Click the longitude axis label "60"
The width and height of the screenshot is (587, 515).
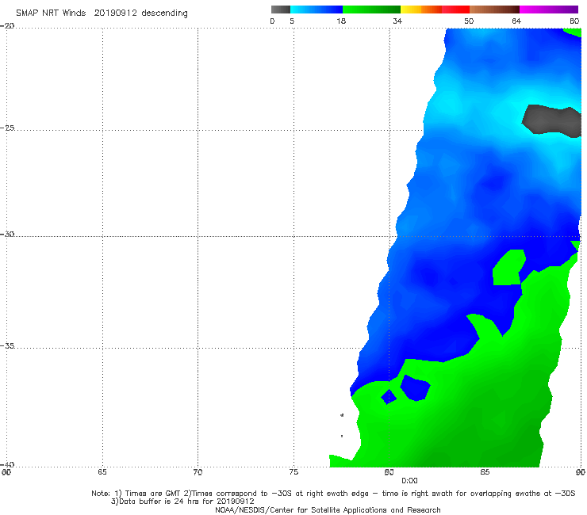pos(6,472)
